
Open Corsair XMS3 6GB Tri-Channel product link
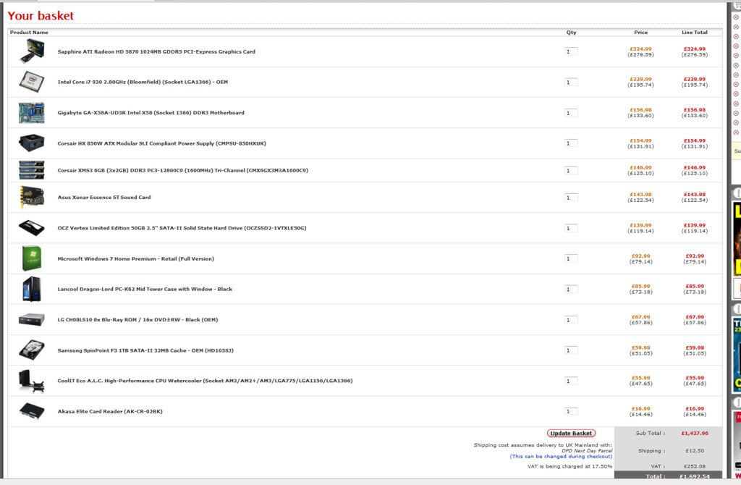click(183, 170)
